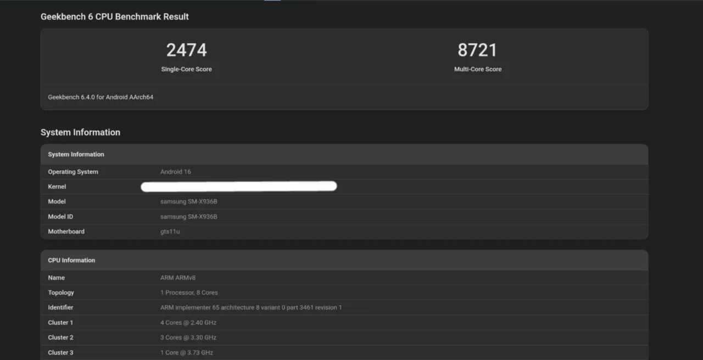
Task: Click the Model ID label
Action: [x=60, y=217]
